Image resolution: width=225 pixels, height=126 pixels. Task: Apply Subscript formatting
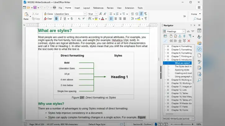pos(79,19)
